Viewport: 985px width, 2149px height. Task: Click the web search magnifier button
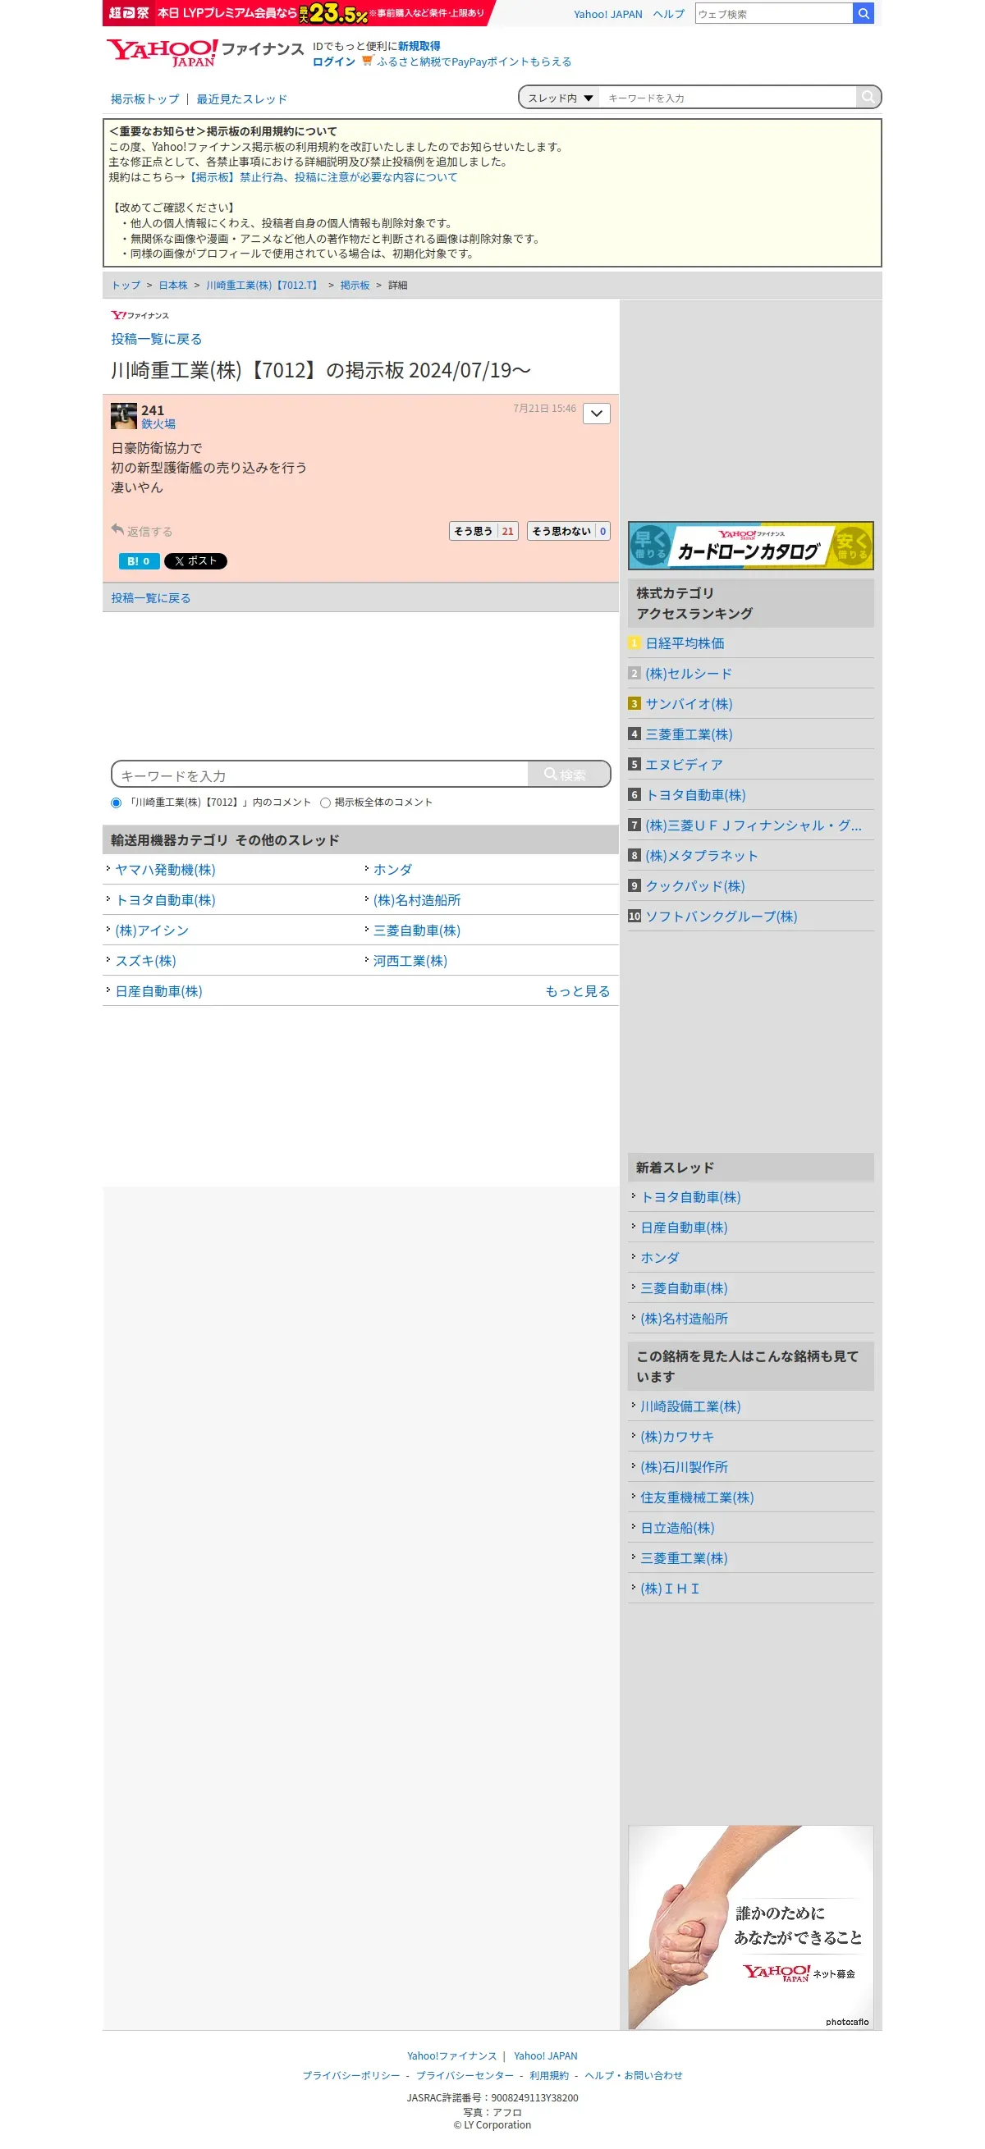pyautogui.click(x=864, y=13)
